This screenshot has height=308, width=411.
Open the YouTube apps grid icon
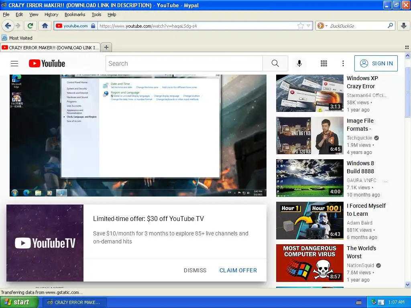coord(324,63)
